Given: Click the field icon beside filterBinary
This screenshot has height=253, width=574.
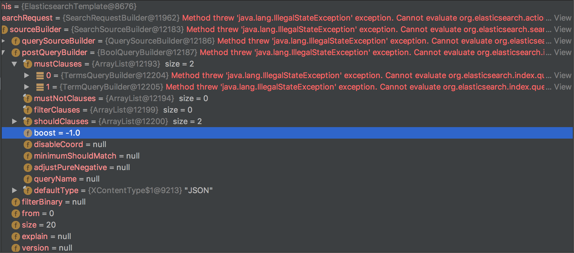Looking at the screenshot, I should (x=15, y=202).
